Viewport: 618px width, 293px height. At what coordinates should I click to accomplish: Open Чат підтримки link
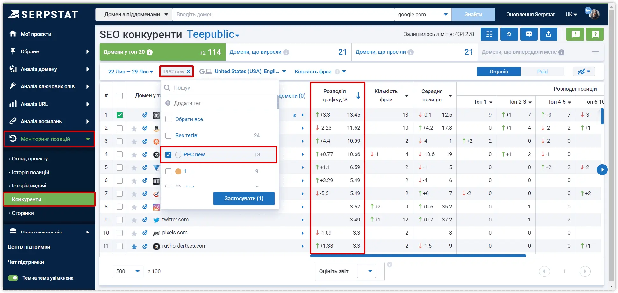26,262
